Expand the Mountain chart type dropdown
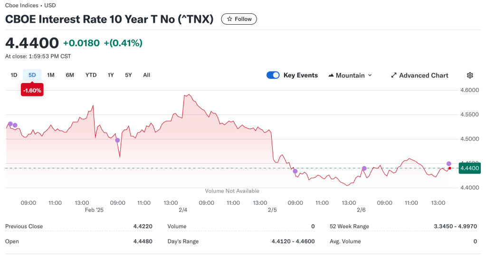 coord(350,75)
